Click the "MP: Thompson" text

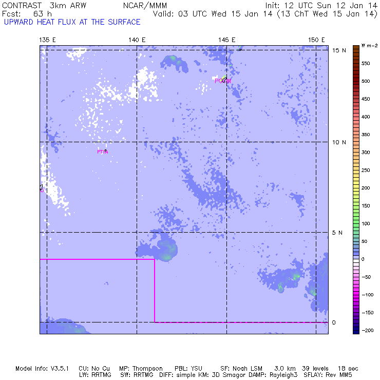(141, 369)
